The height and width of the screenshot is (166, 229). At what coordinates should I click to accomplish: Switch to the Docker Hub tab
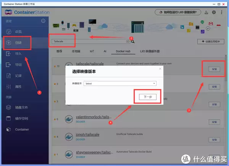coord(123,51)
